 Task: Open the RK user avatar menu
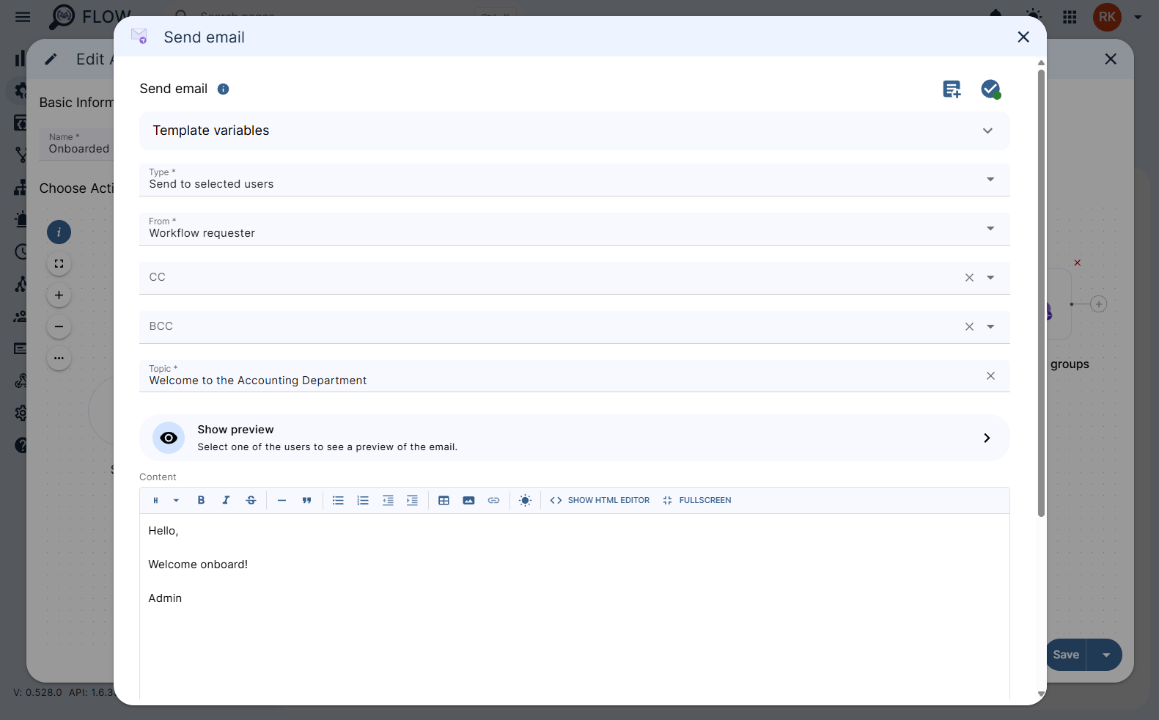click(x=1107, y=17)
